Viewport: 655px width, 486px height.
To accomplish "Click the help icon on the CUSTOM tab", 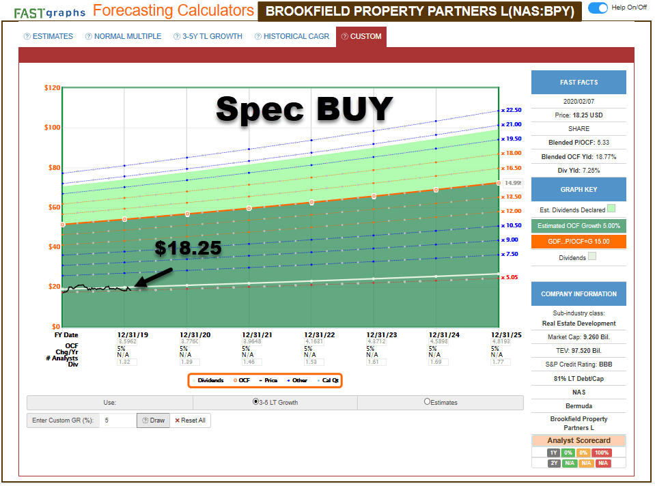I will [x=344, y=36].
